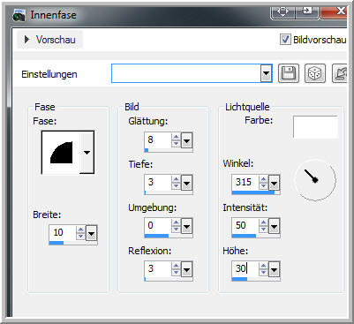The image size is (354, 324).
Task: Click the Höhe value field showing 30
Action: click(x=245, y=269)
